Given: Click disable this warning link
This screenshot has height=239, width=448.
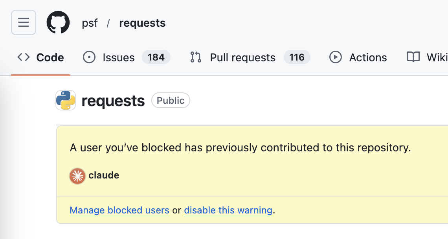Looking at the screenshot, I should coord(228,210).
